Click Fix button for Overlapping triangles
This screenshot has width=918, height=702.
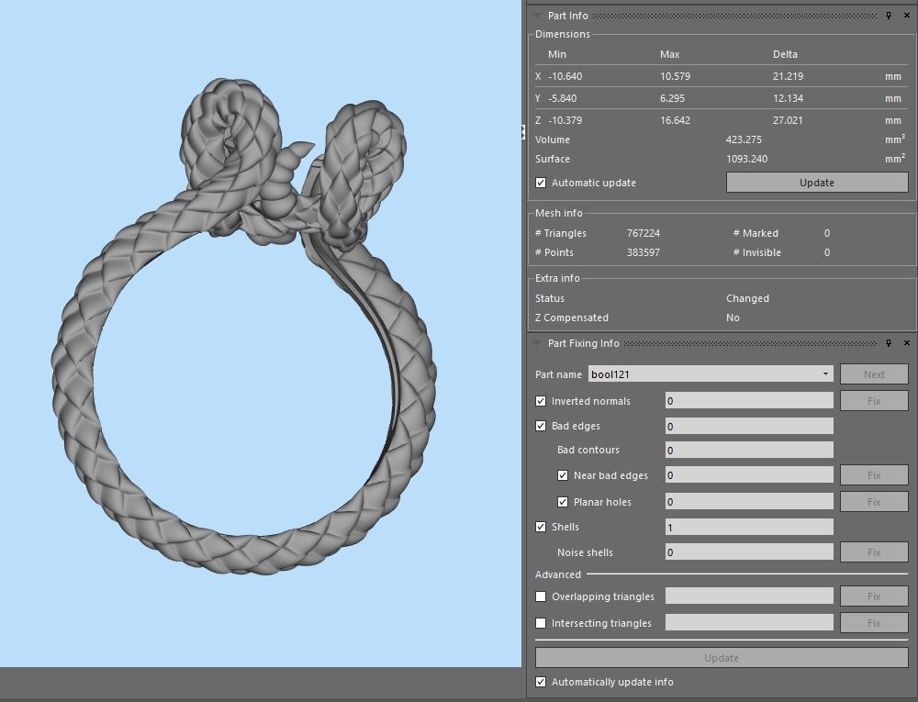click(874, 596)
